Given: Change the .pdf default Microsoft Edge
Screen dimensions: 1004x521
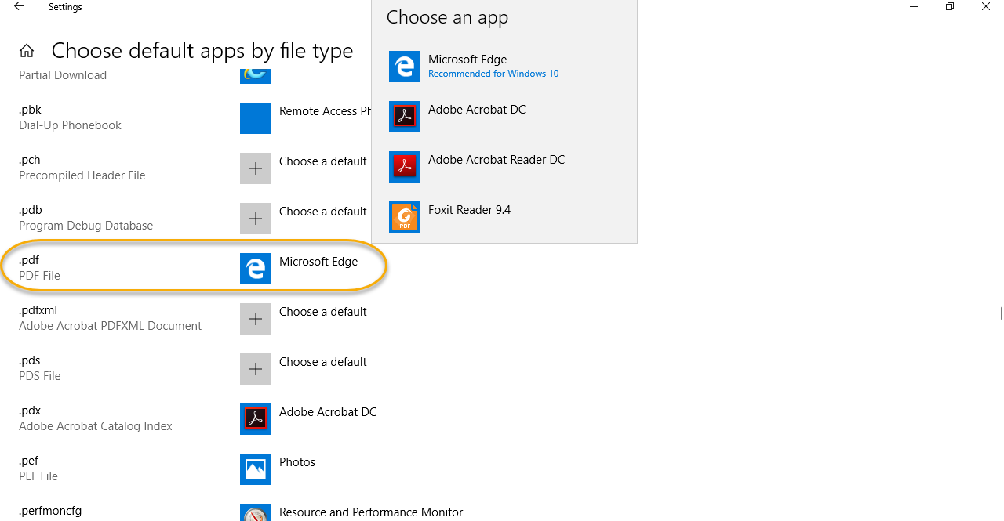Looking at the screenshot, I should [x=318, y=262].
